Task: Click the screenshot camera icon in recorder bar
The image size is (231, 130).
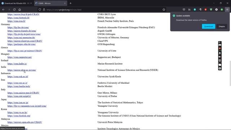Action: [220, 45]
